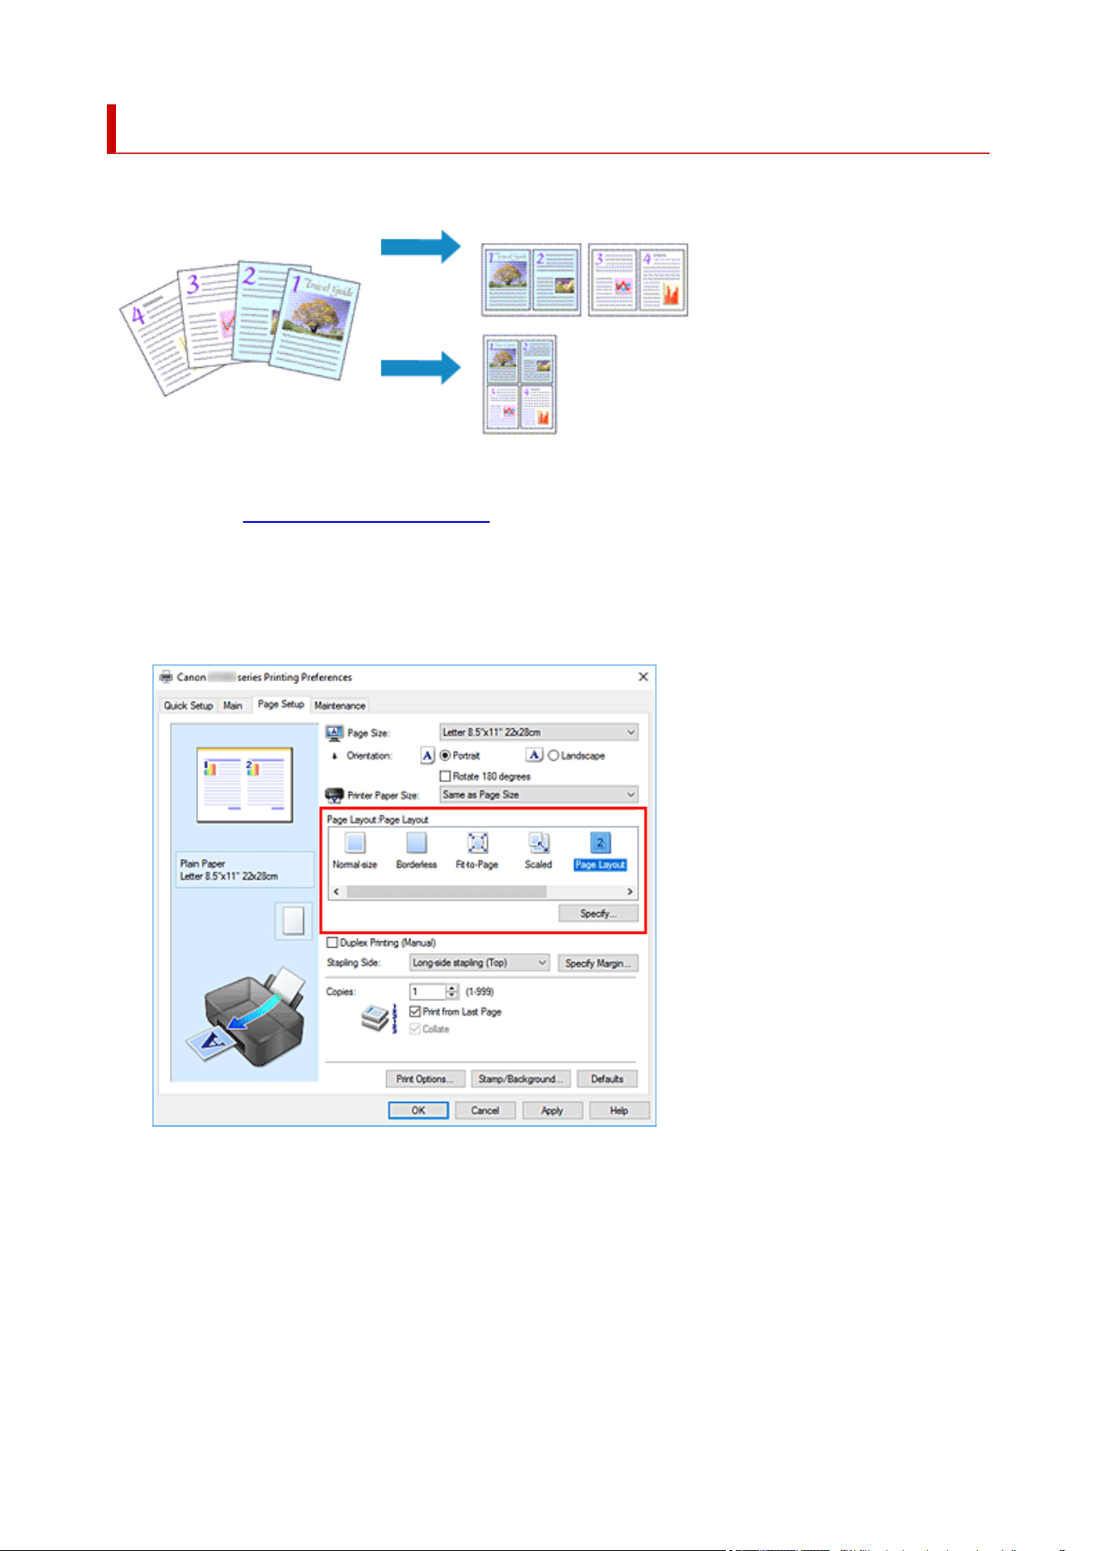Click the Cancel button
Screen dimensions: 1097x1551
[x=486, y=1110]
